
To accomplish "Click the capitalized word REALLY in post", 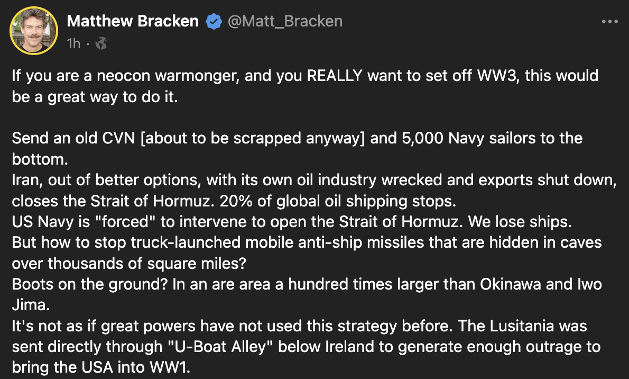I will pyautogui.click(x=335, y=76).
